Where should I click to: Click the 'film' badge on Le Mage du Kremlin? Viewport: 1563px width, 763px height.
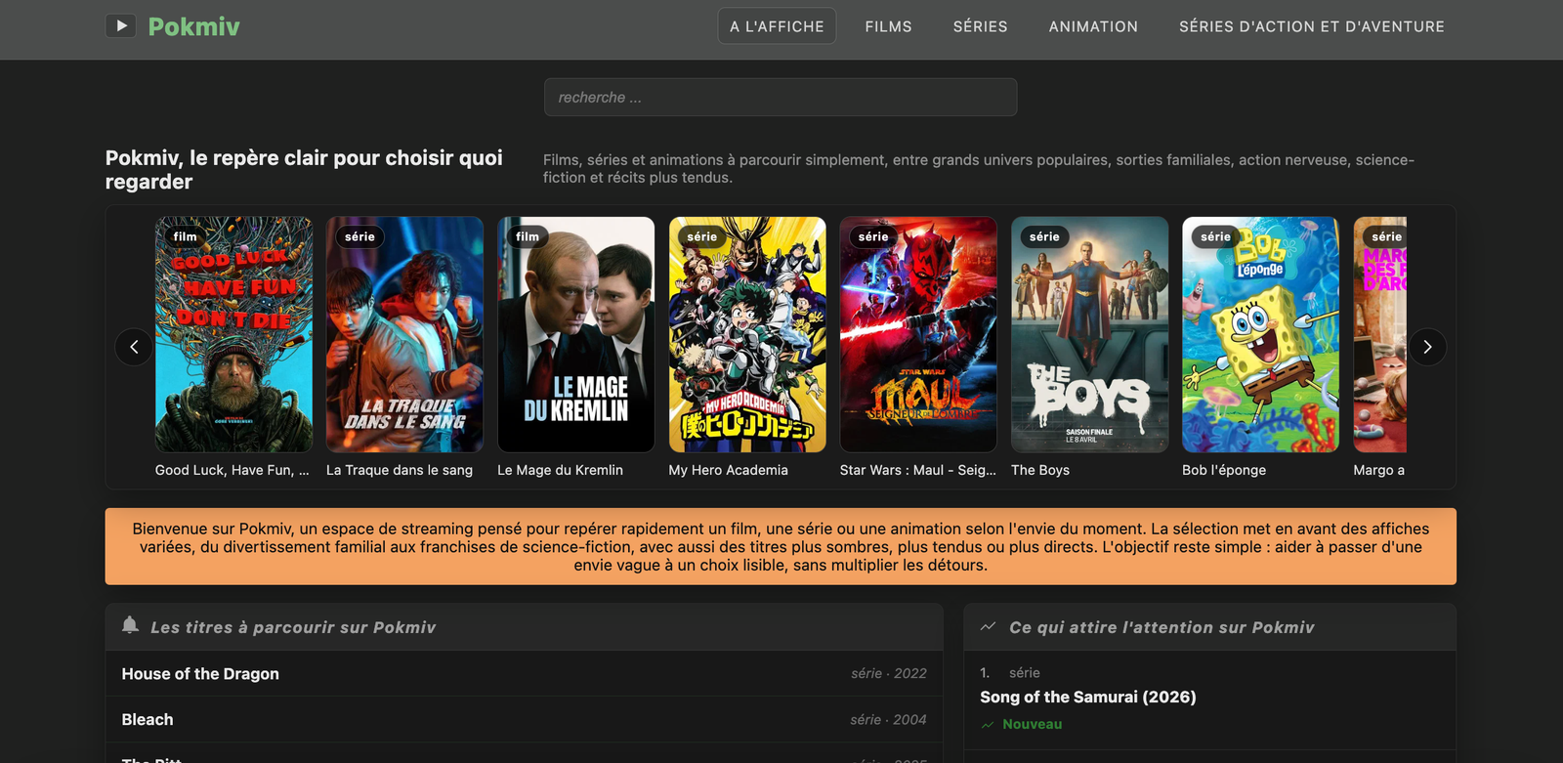coord(528,236)
